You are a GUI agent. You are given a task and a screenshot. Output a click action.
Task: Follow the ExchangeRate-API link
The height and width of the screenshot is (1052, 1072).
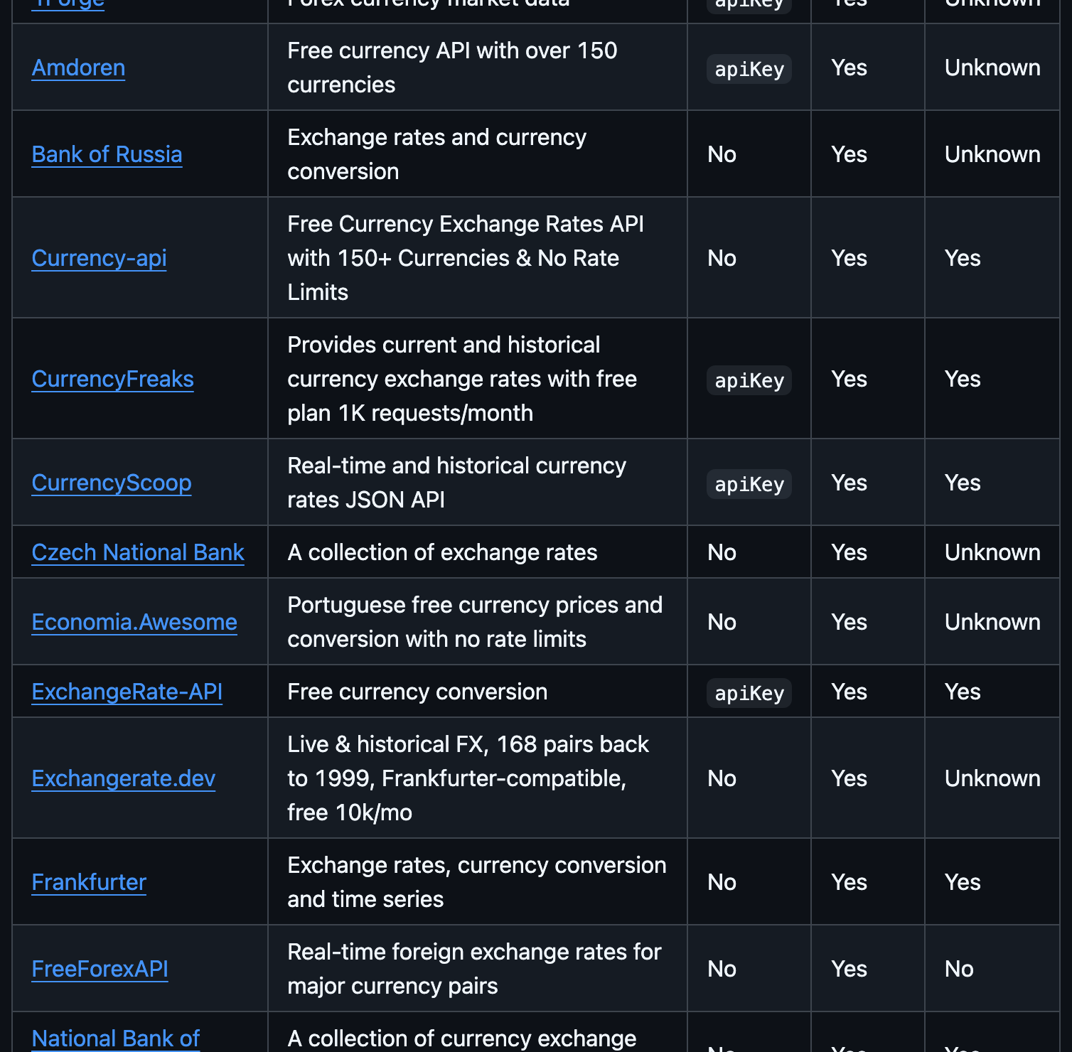tap(127, 692)
